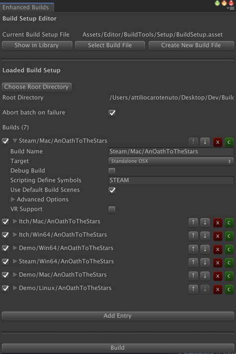Viewport: 236px width, 354px height.
Task: Expand the Itch/Win64/AnOathToTheStars entry
Action: point(15,235)
